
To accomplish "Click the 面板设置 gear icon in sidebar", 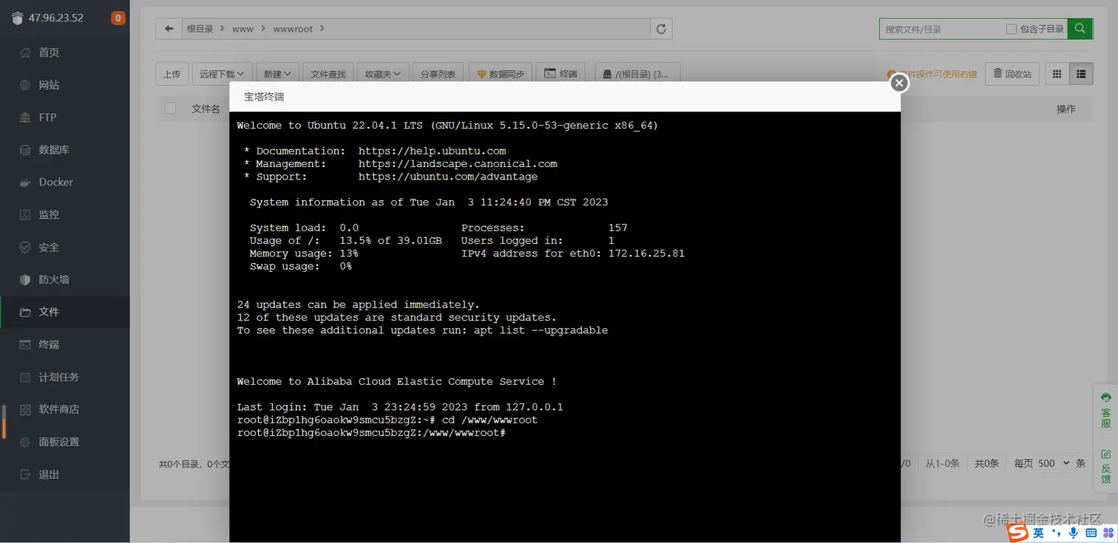I will pyautogui.click(x=25, y=443).
